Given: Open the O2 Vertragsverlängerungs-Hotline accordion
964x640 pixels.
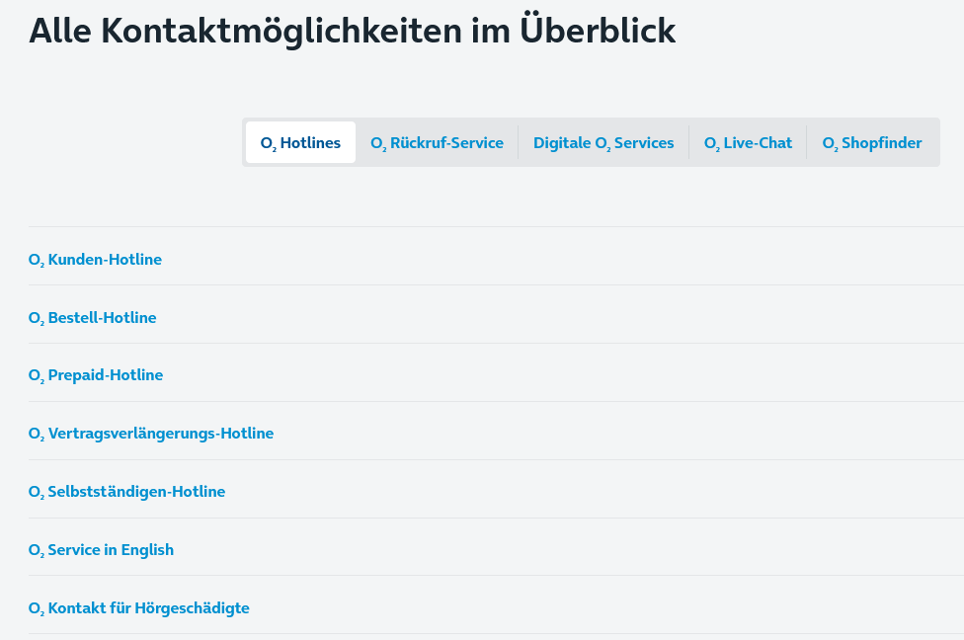Looking at the screenshot, I should click(x=496, y=431).
